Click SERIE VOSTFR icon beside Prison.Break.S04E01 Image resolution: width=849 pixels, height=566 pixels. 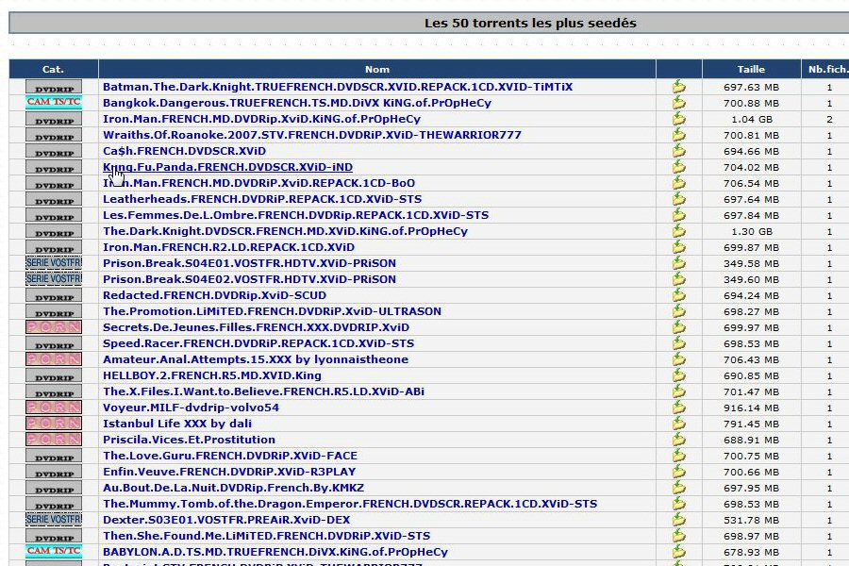(x=54, y=263)
